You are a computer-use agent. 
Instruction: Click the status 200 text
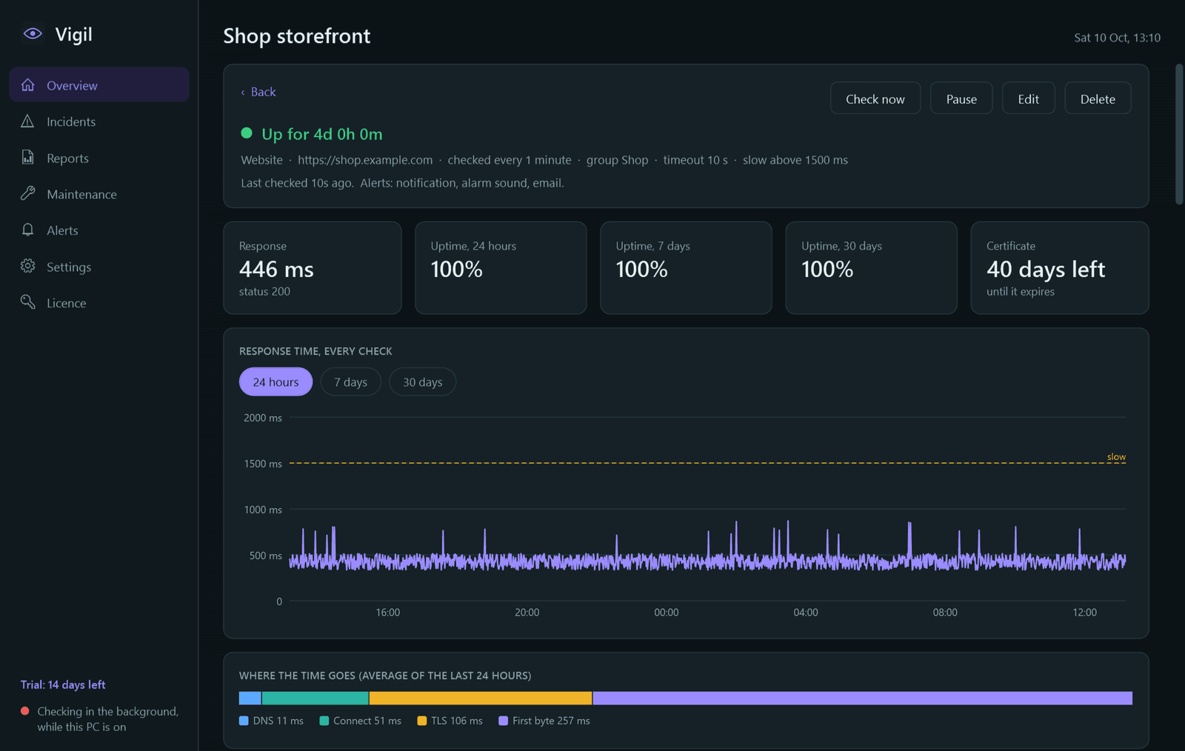[x=264, y=292]
